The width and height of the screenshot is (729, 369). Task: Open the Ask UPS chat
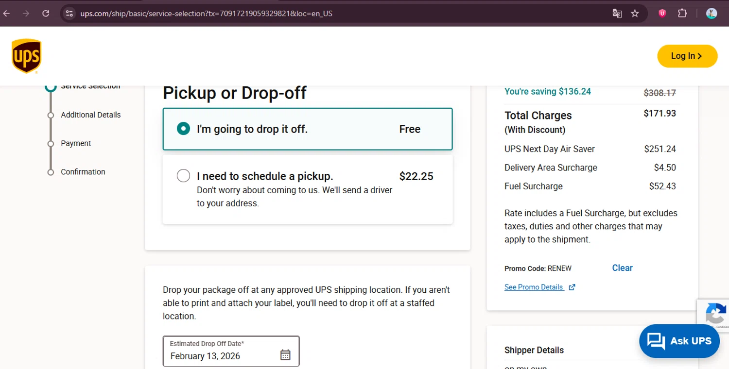(679, 341)
